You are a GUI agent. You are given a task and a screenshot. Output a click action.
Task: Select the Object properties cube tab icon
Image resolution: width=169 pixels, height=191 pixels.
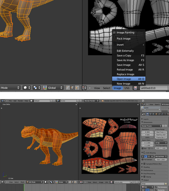[x=156, y=114]
